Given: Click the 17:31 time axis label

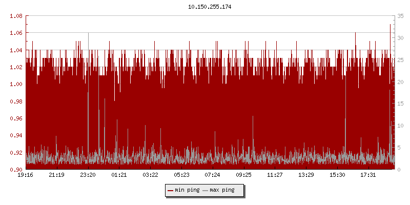Looking at the screenshot, I should [368, 175].
